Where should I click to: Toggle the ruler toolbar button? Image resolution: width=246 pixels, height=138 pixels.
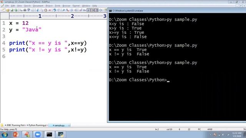(x=97, y=10)
